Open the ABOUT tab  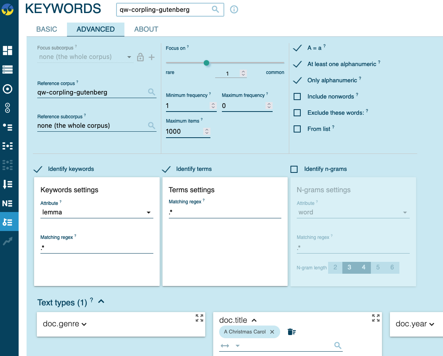[146, 29]
